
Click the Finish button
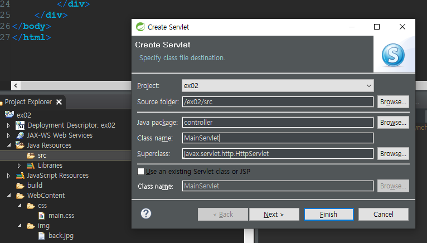[329, 215]
